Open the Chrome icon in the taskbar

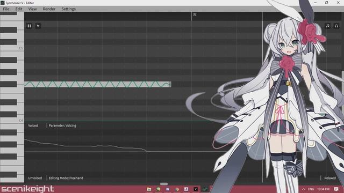coord(177,189)
